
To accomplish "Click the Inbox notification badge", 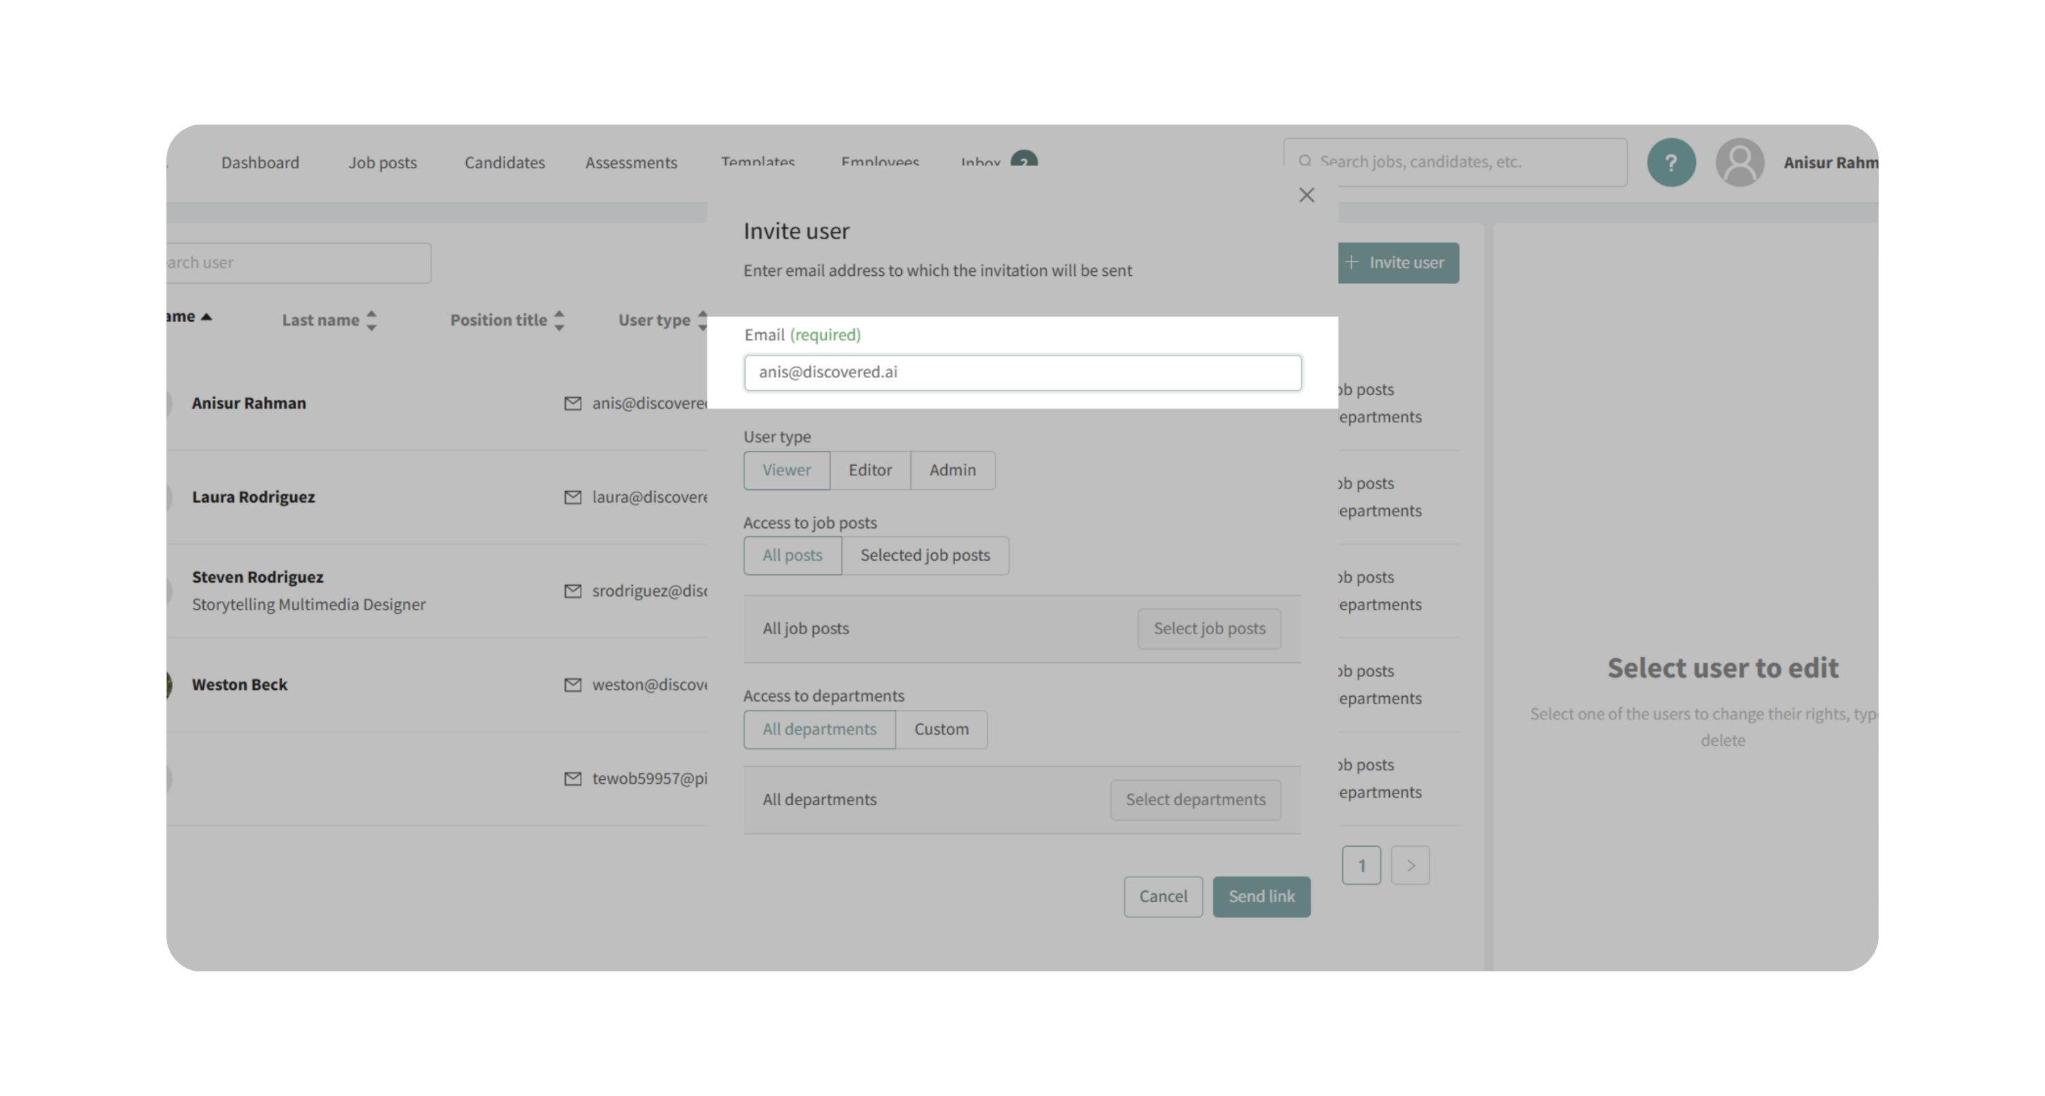I will coord(1024,159).
